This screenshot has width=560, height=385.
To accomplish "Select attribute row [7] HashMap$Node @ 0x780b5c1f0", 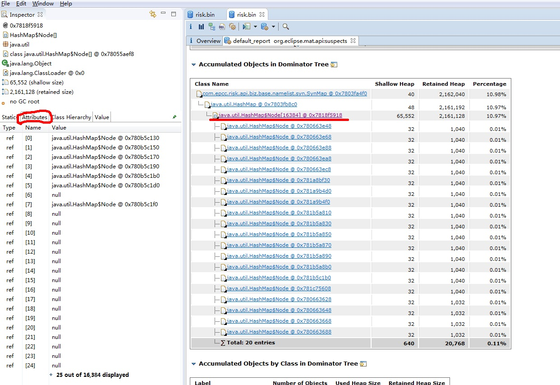I will 91,204.
